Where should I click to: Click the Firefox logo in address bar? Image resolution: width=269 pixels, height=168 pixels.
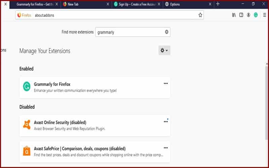tap(19, 15)
